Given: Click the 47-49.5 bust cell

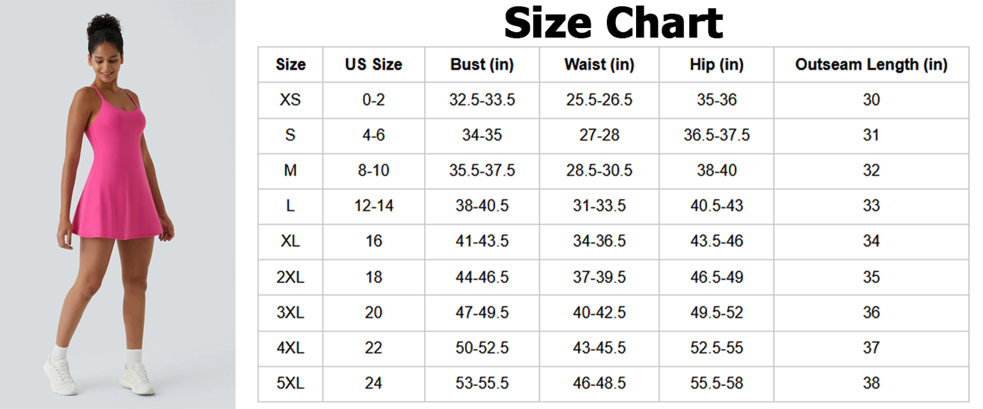Looking at the screenshot, I should tap(482, 313).
